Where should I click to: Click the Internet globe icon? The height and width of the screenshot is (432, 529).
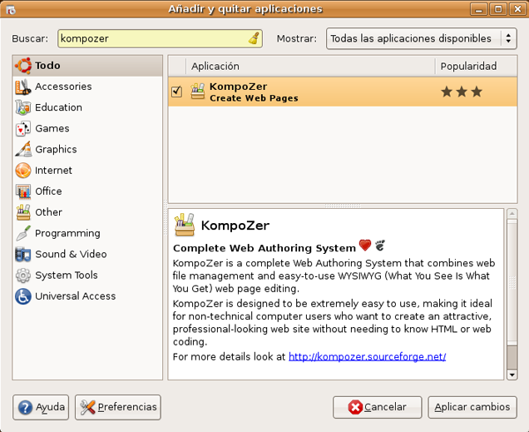click(x=23, y=171)
